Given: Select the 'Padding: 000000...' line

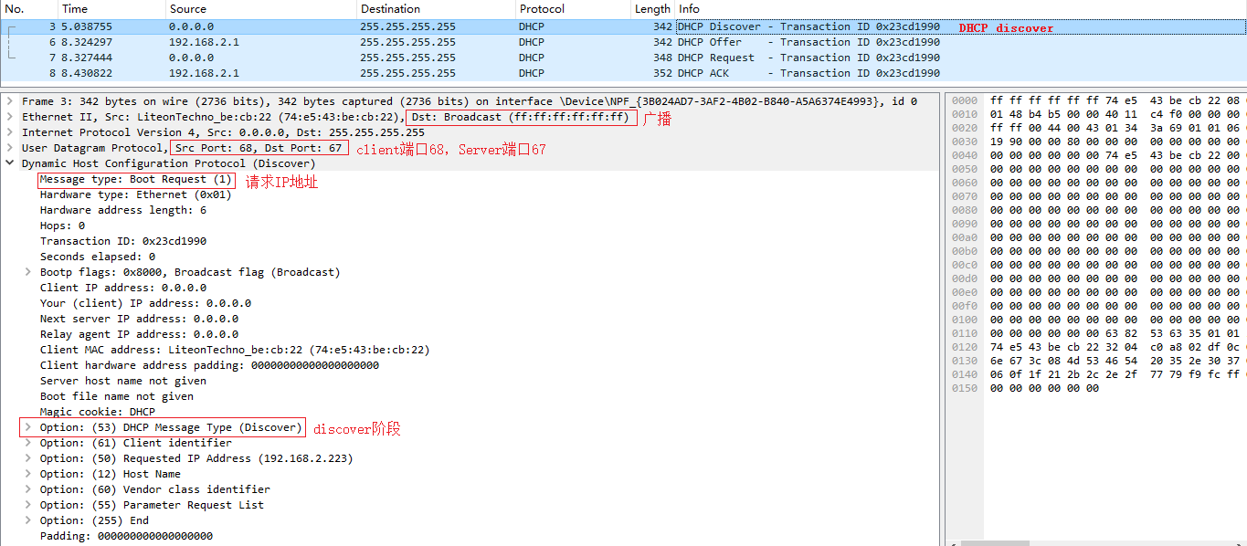Looking at the screenshot, I should pos(126,536).
